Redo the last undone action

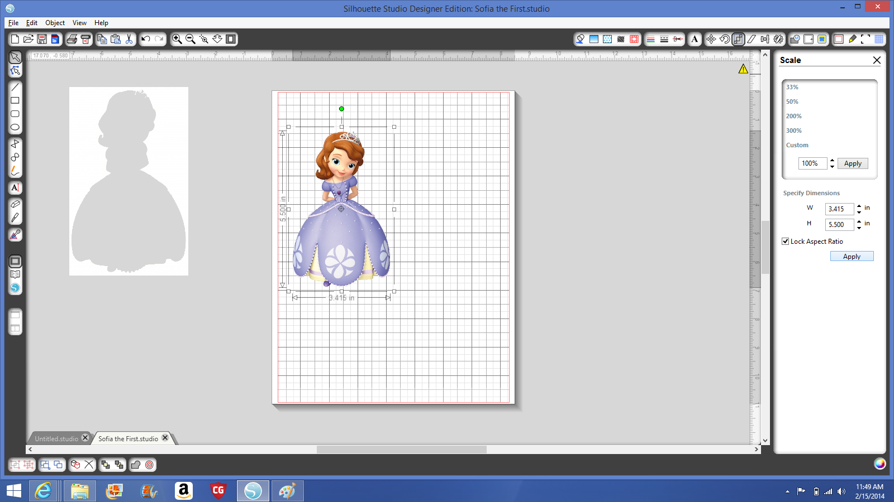(159, 39)
